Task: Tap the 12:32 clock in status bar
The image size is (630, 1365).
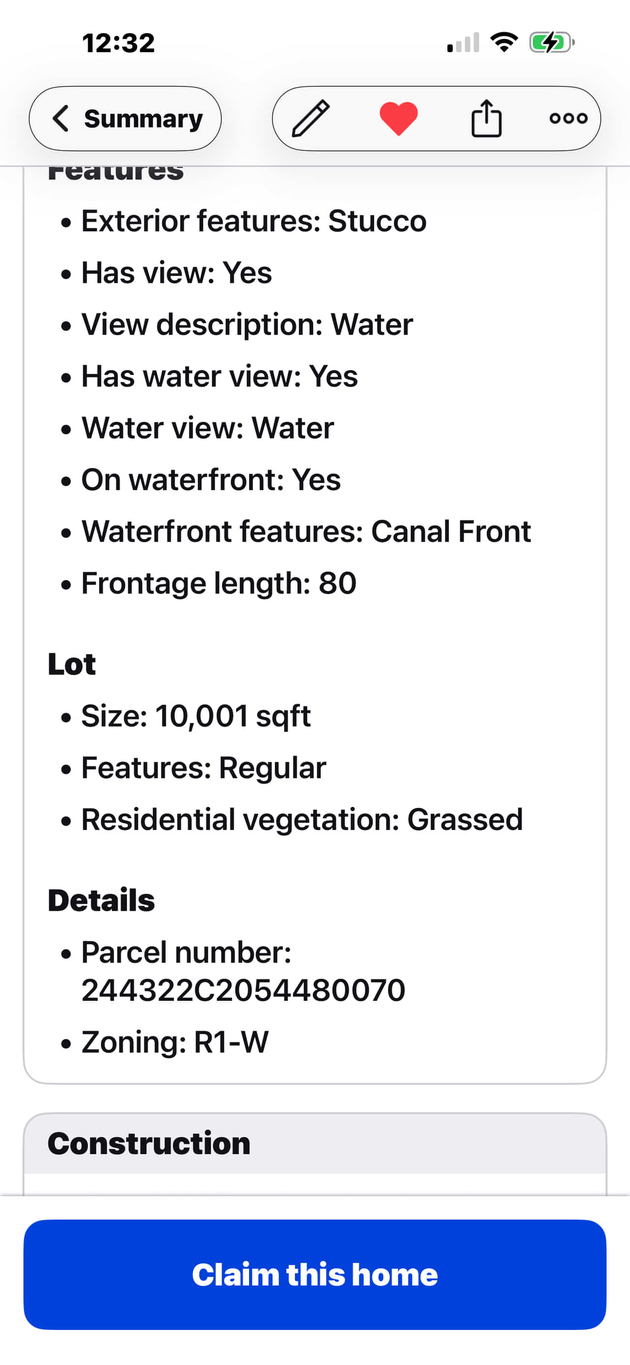Action: 118,43
